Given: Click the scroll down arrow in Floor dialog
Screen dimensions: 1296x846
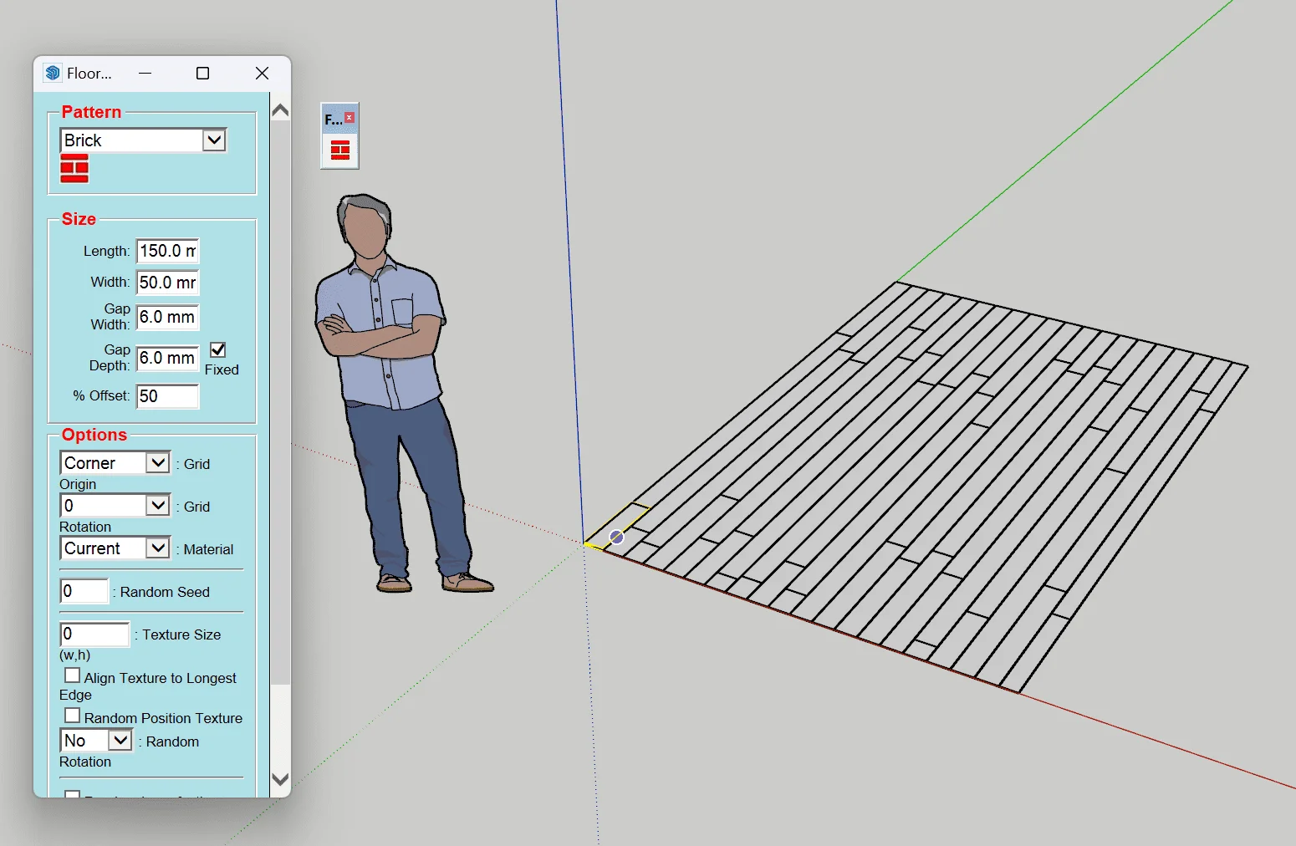Looking at the screenshot, I should [281, 779].
